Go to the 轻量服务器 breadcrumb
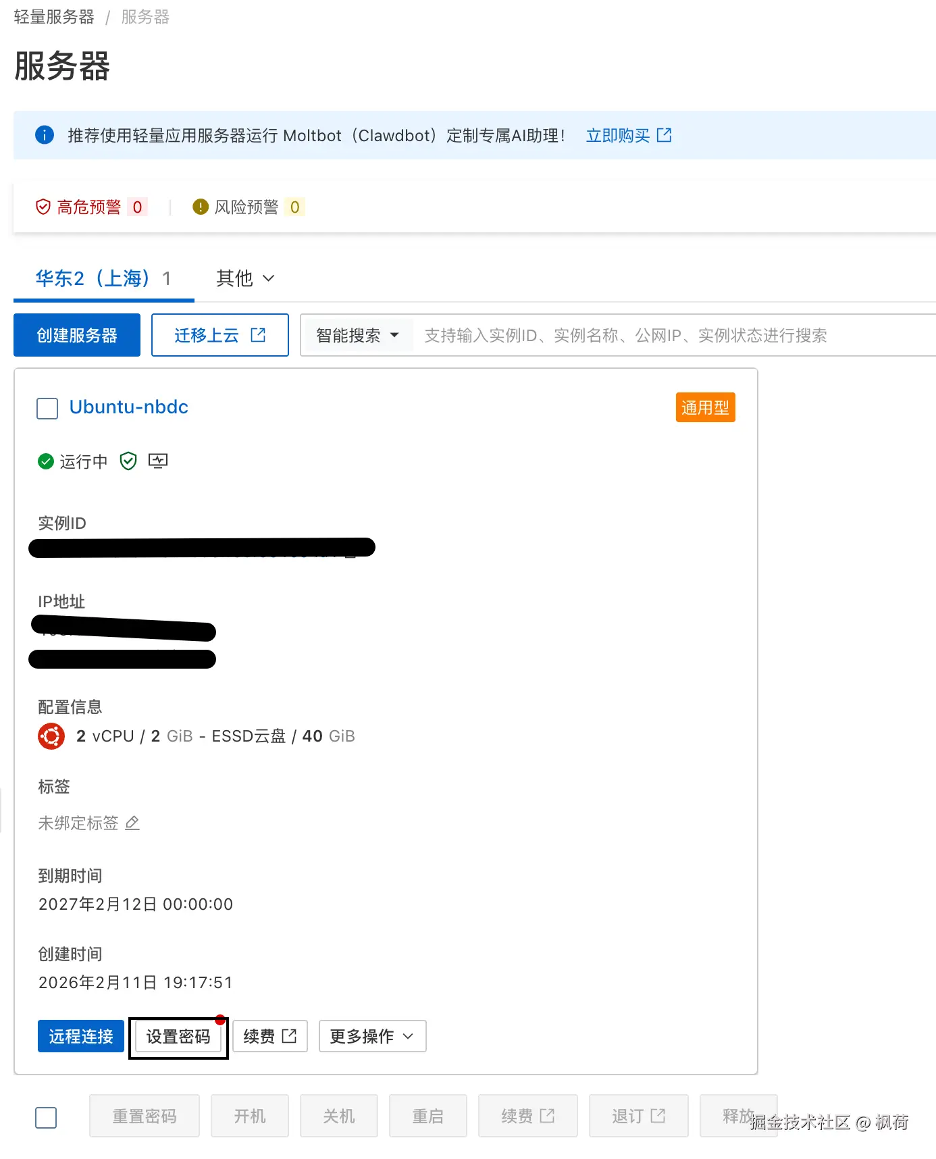The height and width of the screenshot is (1159, 936). (x=54, y=17)
